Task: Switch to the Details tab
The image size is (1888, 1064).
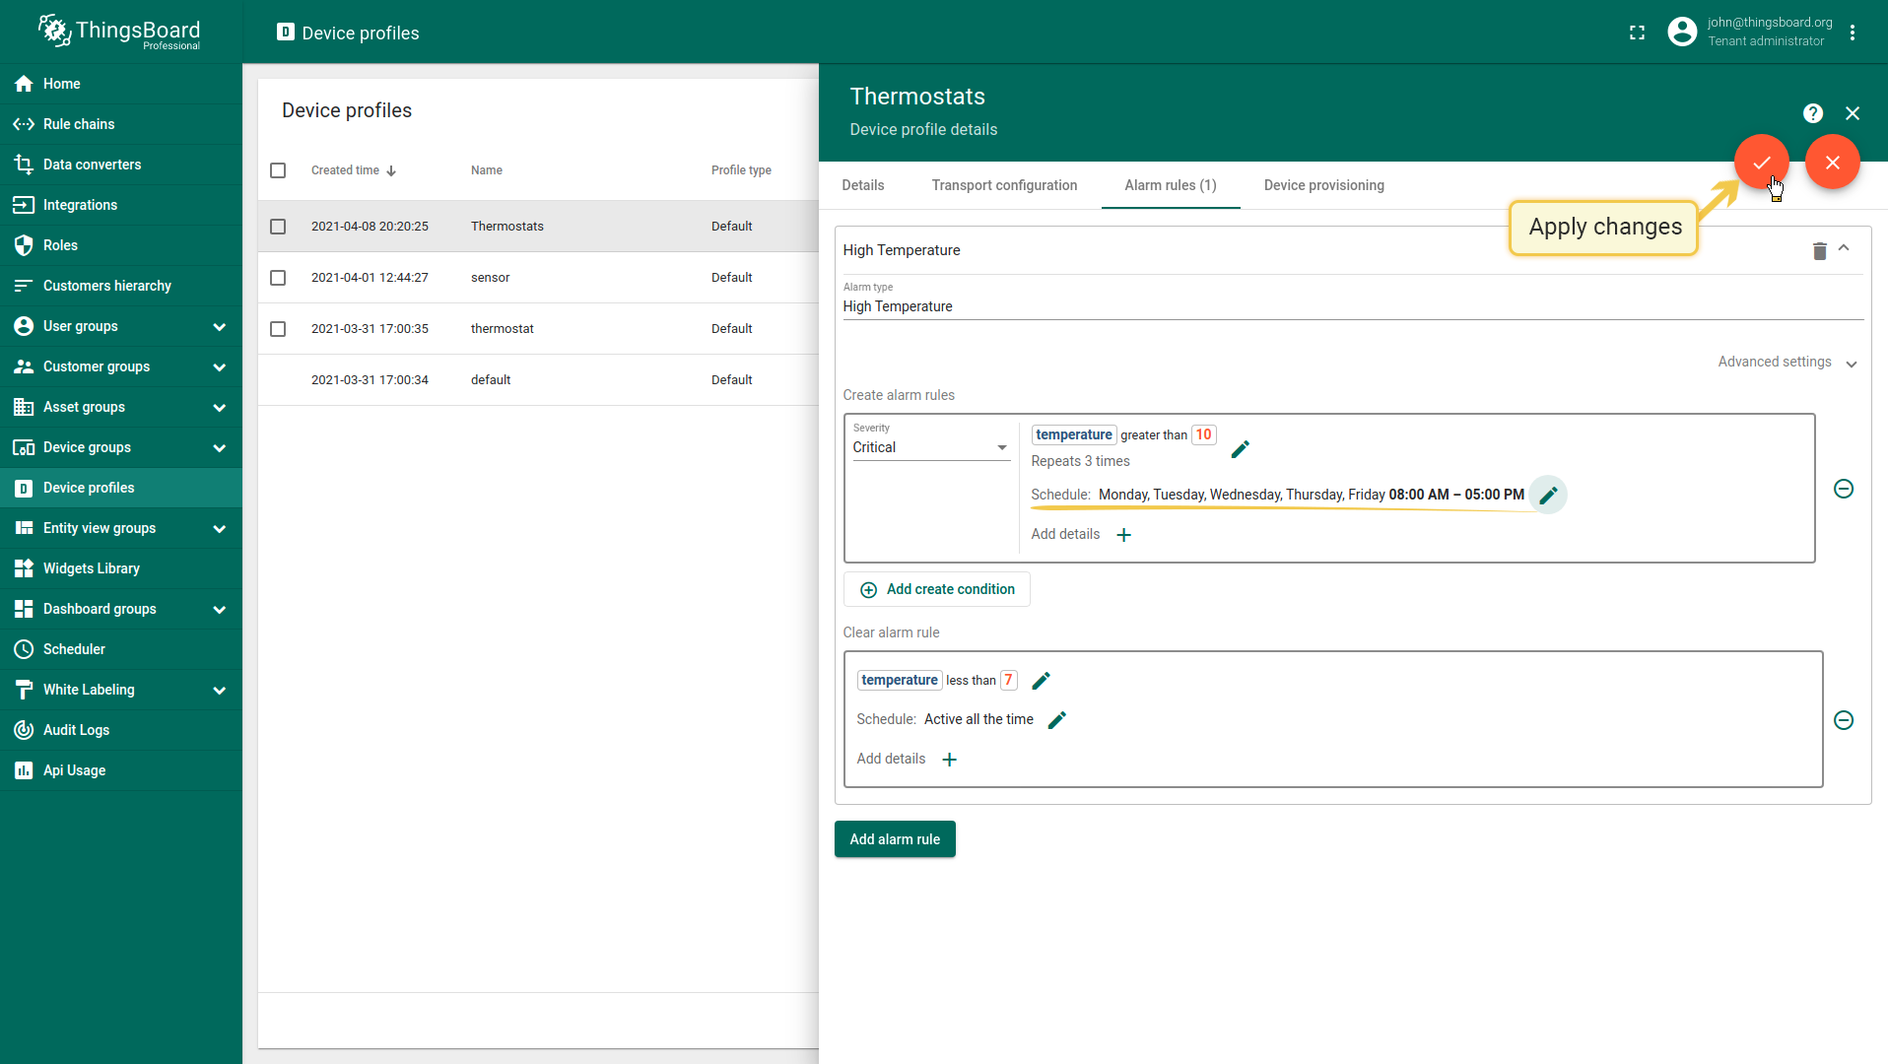Action: (863, 185)
